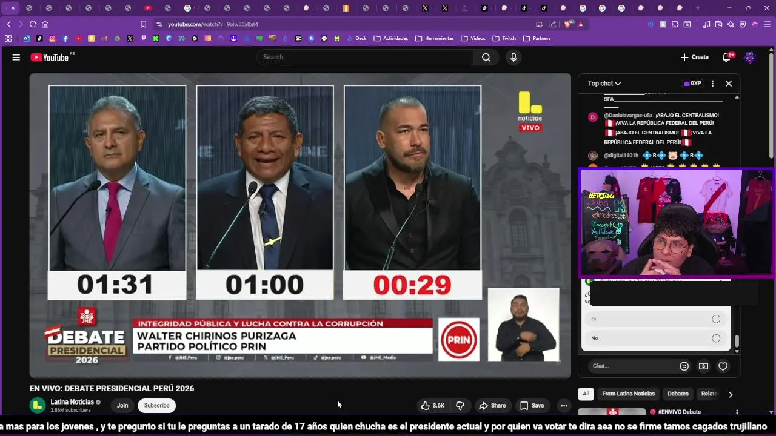Send a heart reaction in chat

[x=723, y=366]
